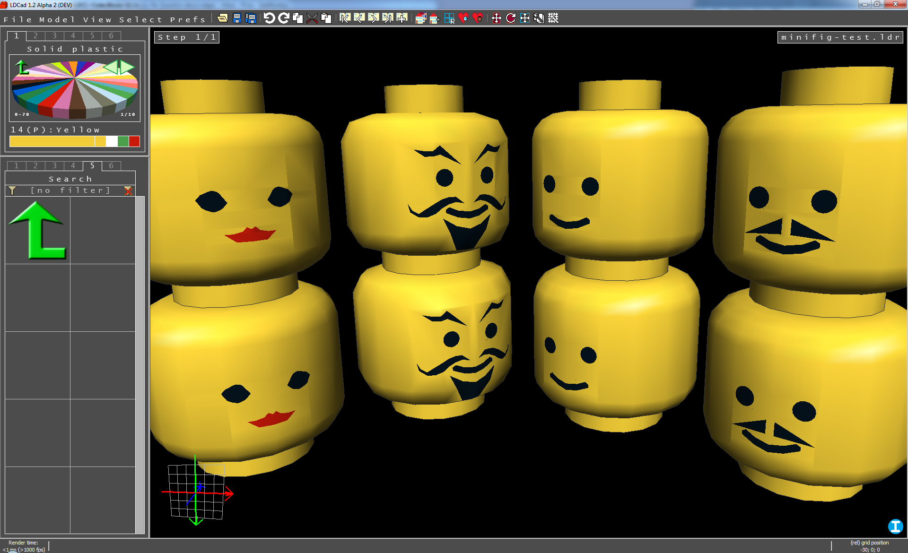Viewport: 908px width, 553px height.
Task: Click the save all files icon
Action: click(251, 18)
